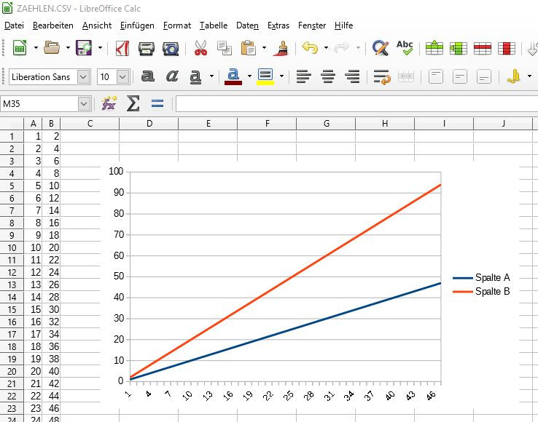Export directly as PDF
Viewport: 538px width, 422px height.
(x=122, y=48)
